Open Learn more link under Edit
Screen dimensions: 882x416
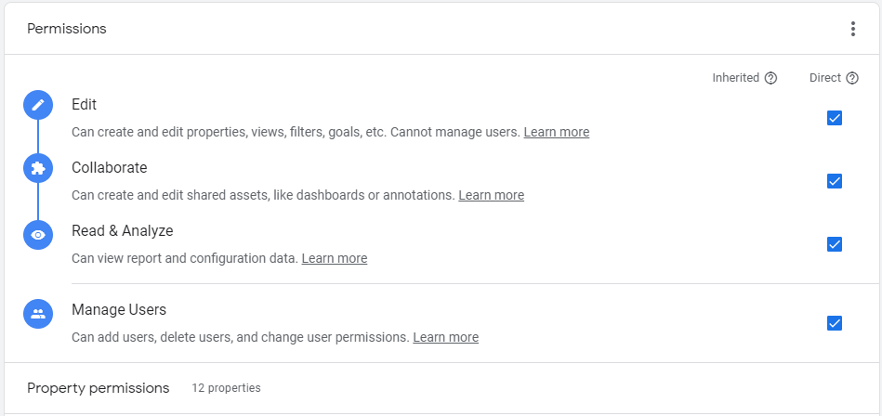point(556,132)
